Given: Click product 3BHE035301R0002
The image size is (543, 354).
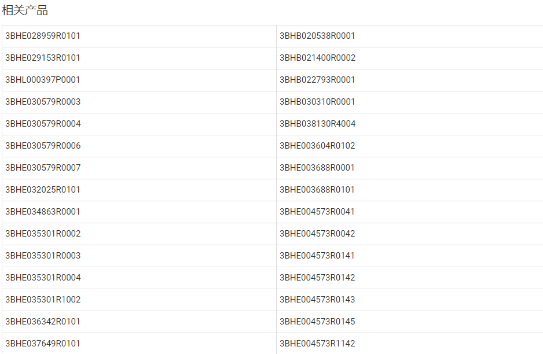Looking at the screenshot, I should point(43,234).
